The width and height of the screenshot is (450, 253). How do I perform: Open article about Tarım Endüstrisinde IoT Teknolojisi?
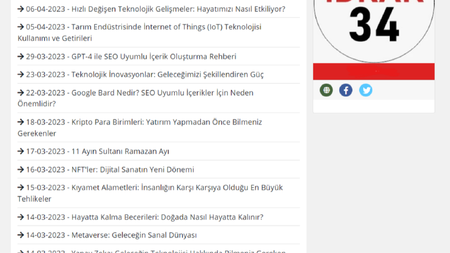pyautogui.click(x=140, y=32)
